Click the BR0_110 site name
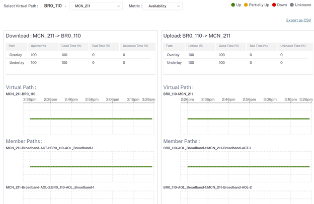The image size is (314, 204). pyautogui.click(x=53, y=6)
